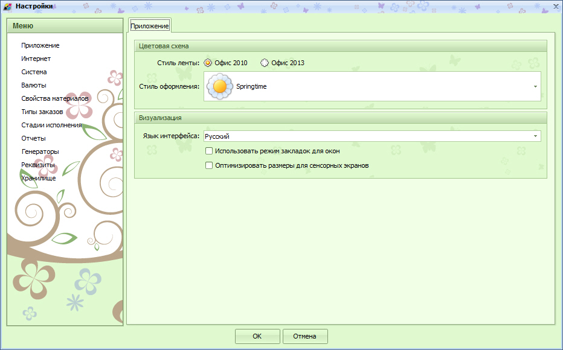563x350 pixels.
Task: Switch to the Приложение tab
Action: (x=150, y=26)
